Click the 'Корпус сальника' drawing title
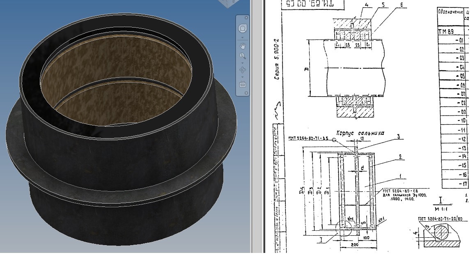 [360, 133]
